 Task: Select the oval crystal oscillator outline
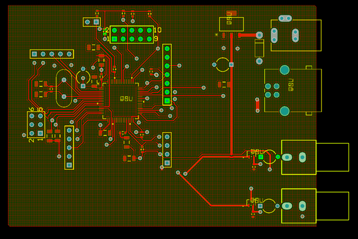64,88
